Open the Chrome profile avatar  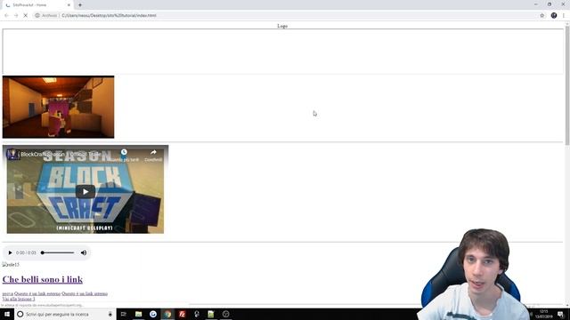[x=554, y=16]
